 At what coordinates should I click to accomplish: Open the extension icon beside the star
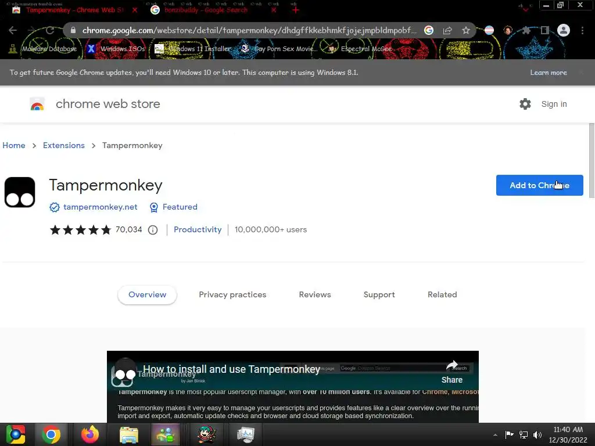pyautogui.click(x=489, y=30)
